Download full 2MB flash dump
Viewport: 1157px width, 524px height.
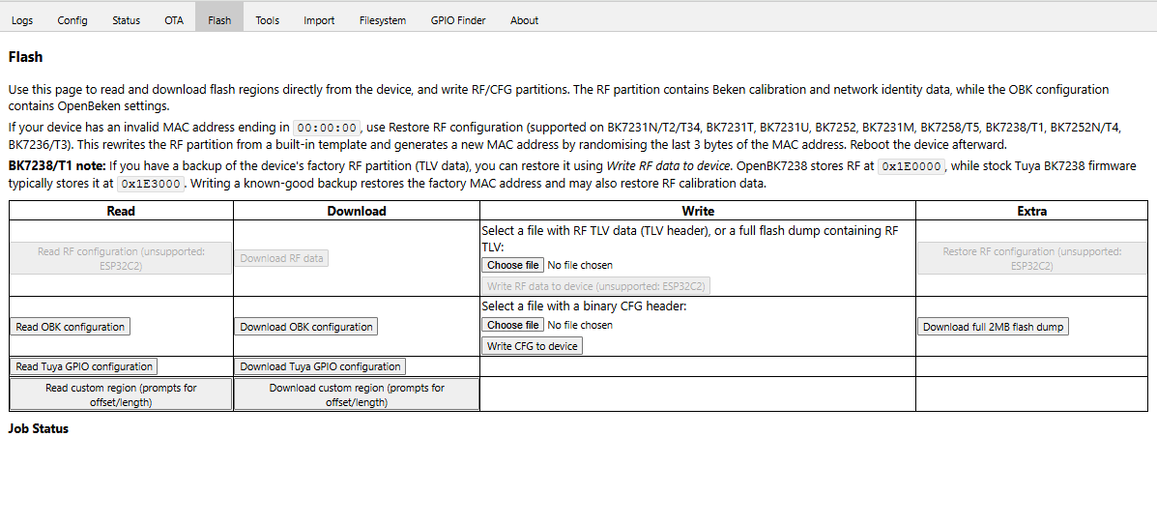(x=994, y=326)
